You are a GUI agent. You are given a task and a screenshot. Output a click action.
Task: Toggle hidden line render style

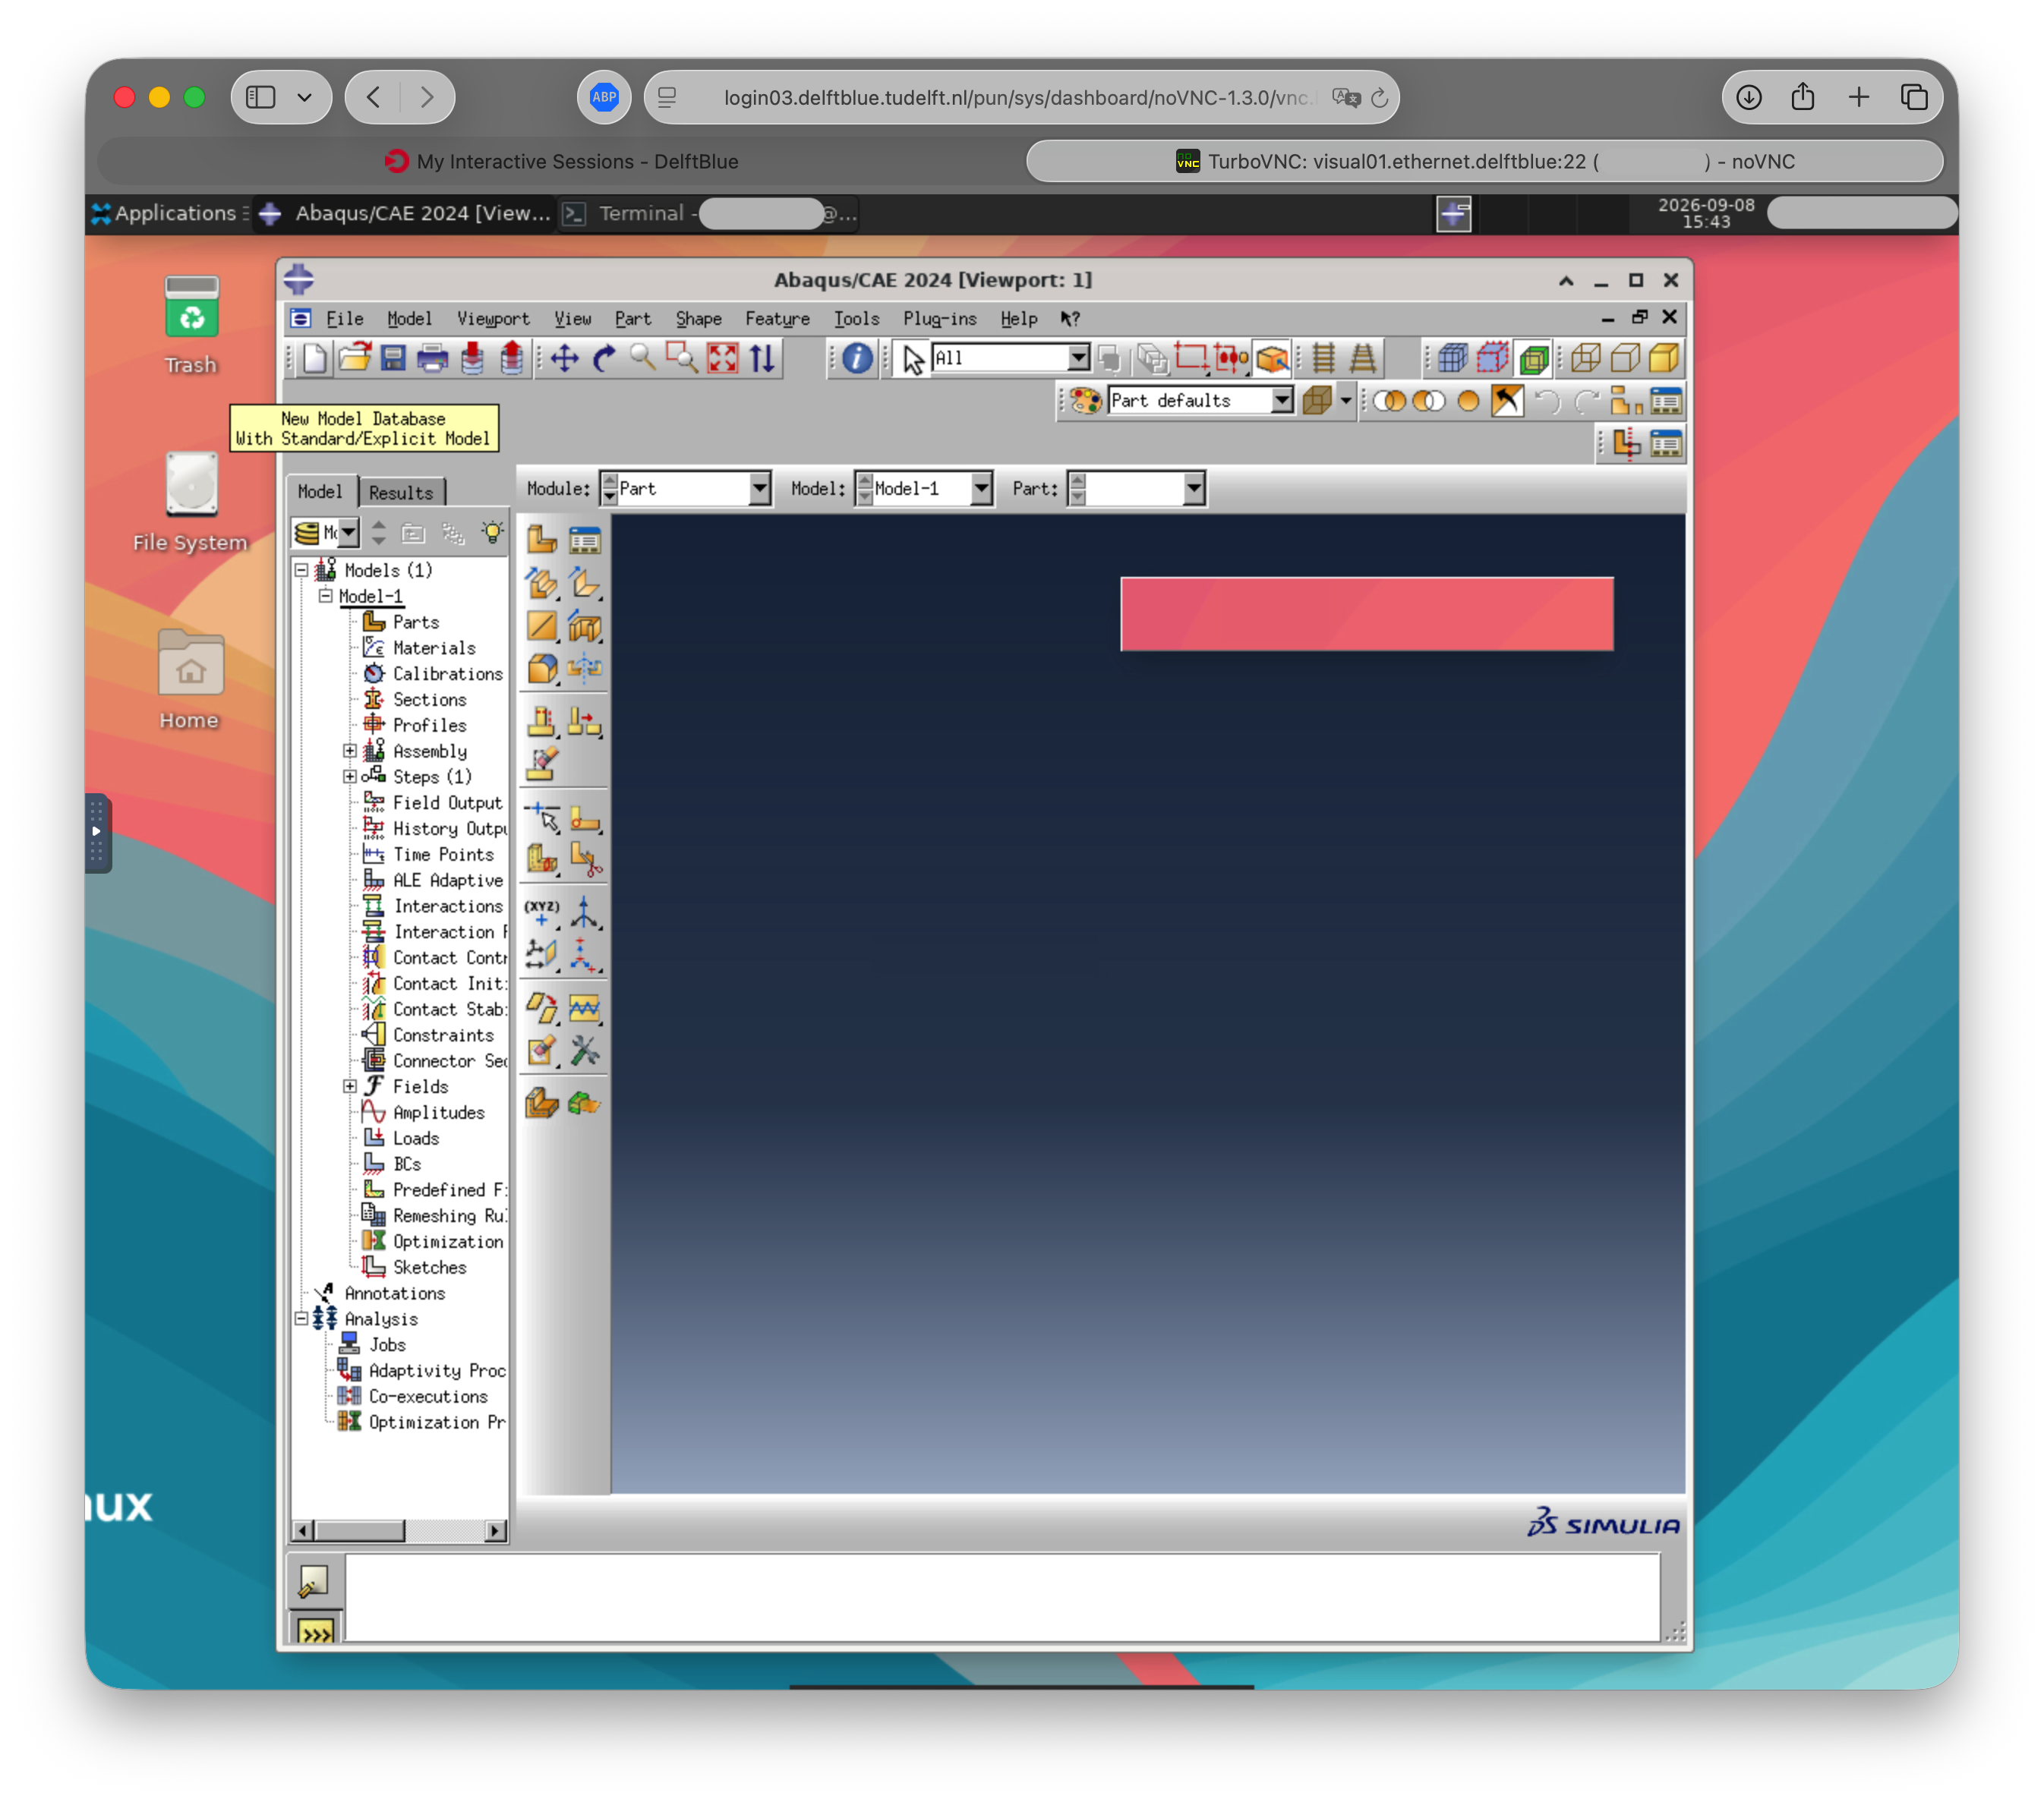point(1625,358)
